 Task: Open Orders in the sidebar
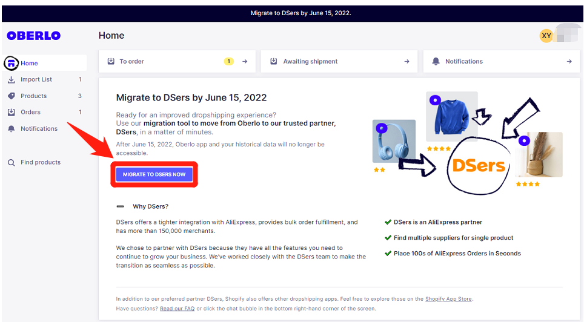[45, 112]
